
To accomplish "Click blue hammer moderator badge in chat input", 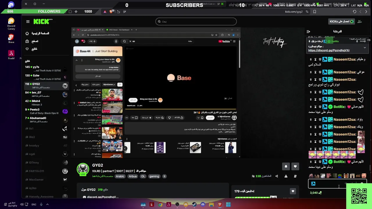I will pyautogui.click(x=313, y=184).
